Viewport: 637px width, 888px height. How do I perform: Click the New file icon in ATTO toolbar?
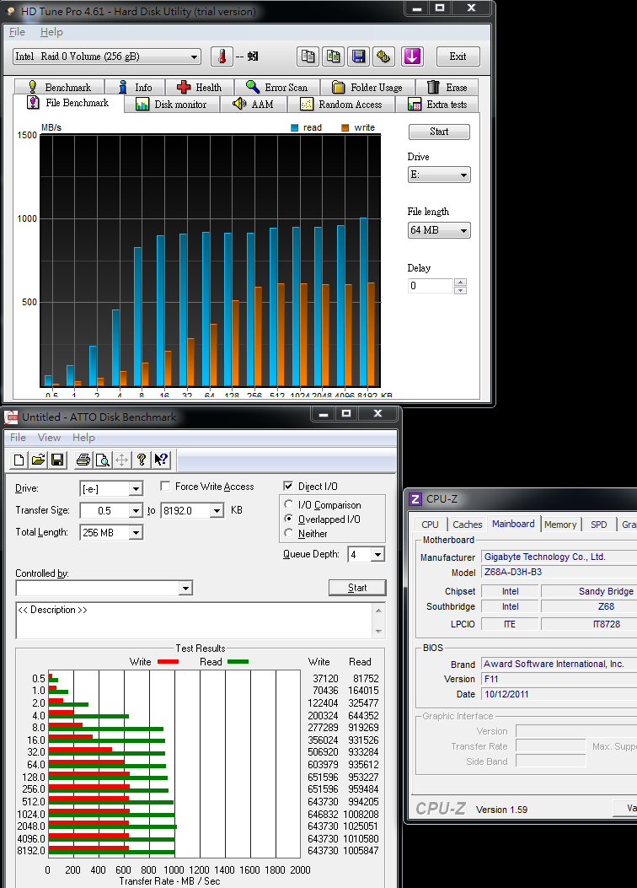(19, 460)
